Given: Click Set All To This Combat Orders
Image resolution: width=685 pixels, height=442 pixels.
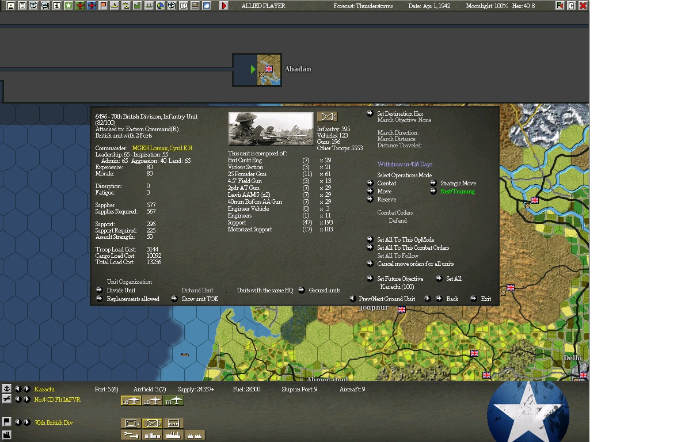Looking at the screenshot, I should (370, 247).
